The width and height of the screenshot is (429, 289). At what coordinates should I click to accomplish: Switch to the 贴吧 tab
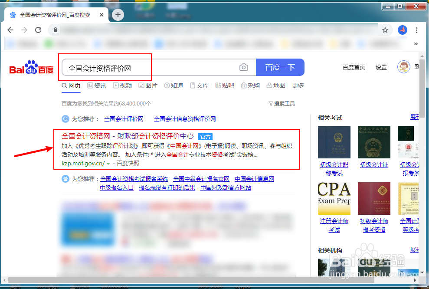point(225,85)
